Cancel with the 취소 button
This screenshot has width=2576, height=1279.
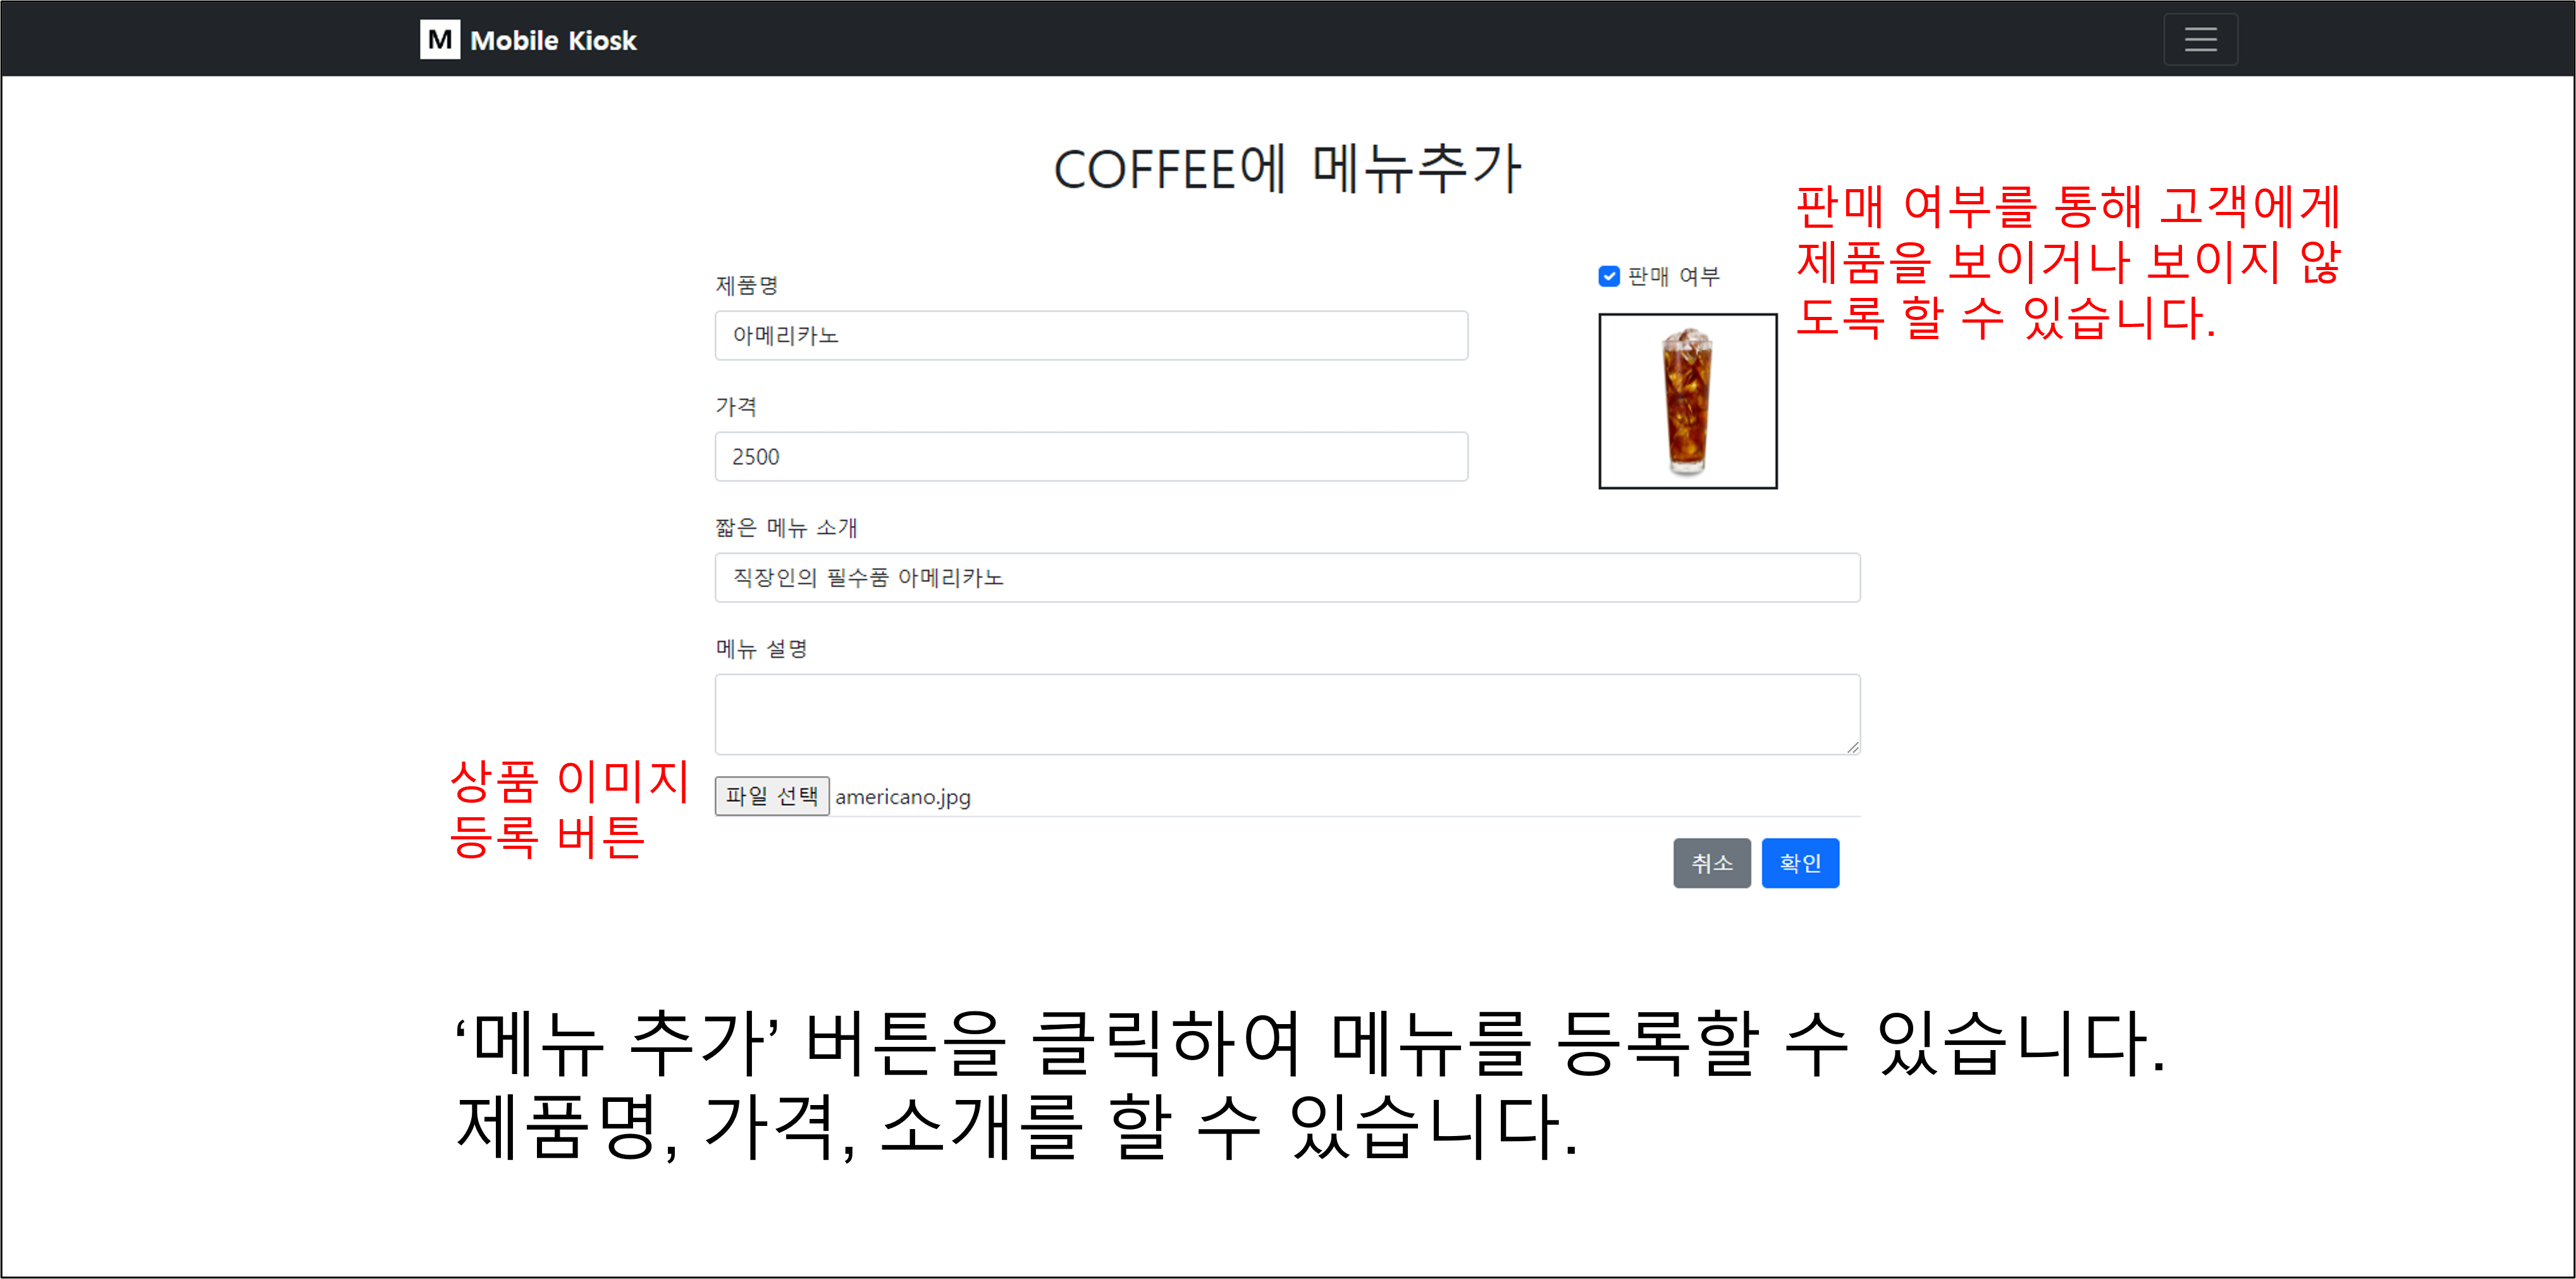1711,863
